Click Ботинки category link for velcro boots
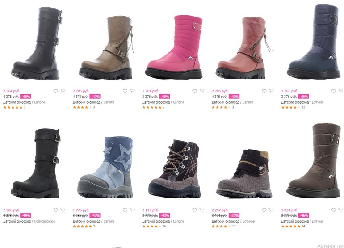This screenshot has width=344, height=248. (248, 221)
